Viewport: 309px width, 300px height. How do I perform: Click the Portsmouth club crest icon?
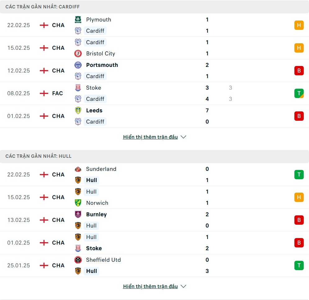(x=78, y=65)
